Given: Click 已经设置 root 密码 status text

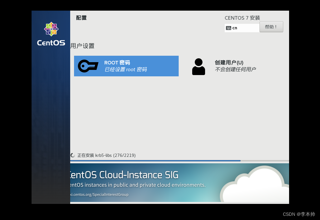Looking at the screenshot, I should [x=126, y=70].
